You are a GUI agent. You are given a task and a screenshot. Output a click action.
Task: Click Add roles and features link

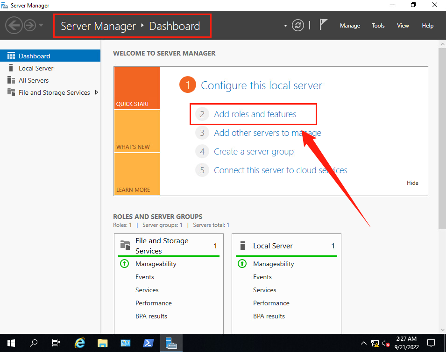[x=255, y=114]
